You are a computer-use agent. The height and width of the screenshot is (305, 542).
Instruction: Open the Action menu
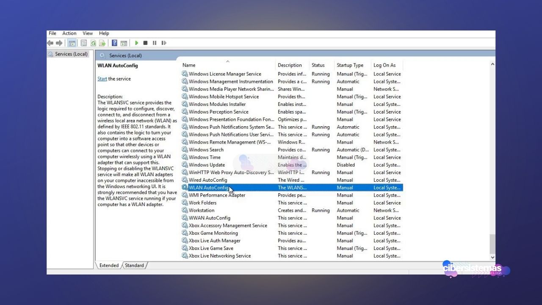(x=69, y=33)
